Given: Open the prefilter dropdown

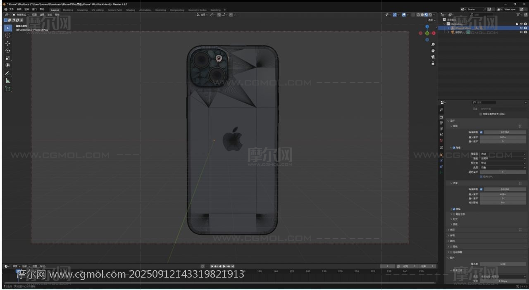Looking at the screenshot, I should tap(503, 163).
